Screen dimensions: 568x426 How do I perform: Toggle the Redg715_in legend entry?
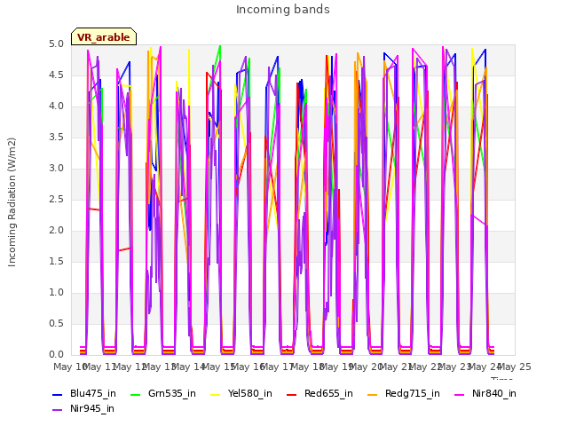tap(404, 394)
